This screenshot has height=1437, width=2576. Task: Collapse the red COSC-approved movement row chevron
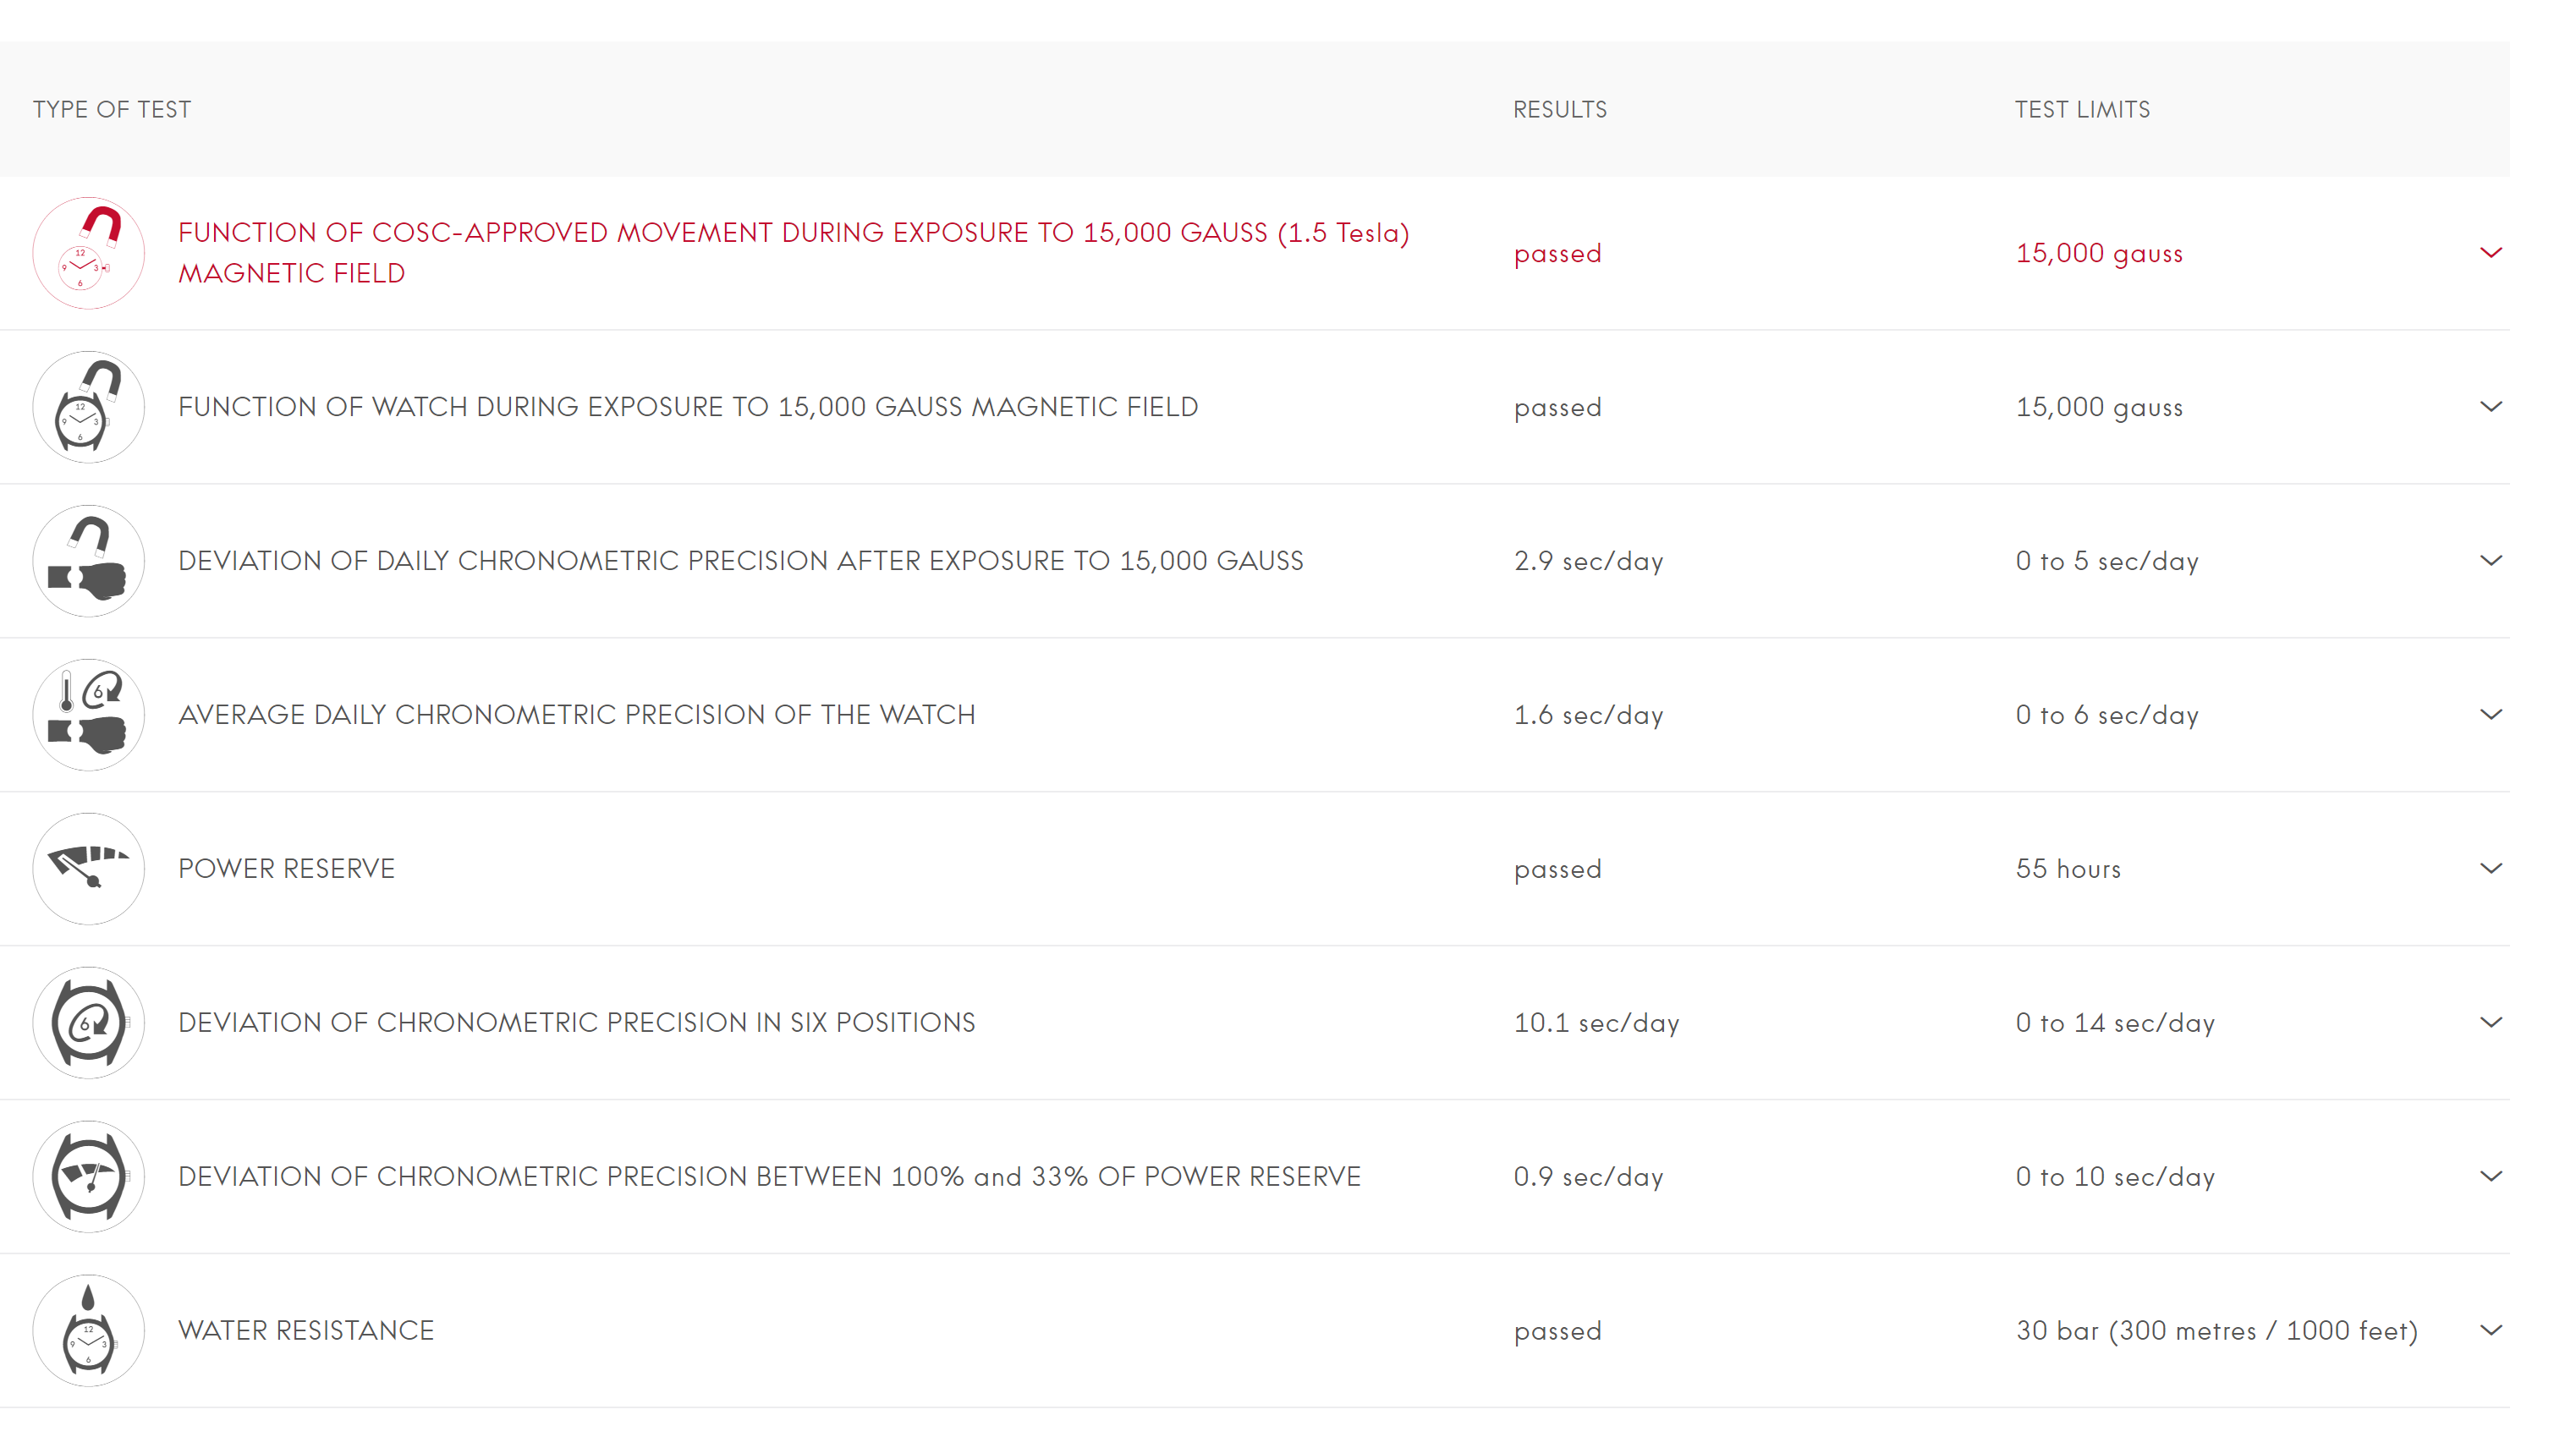tap(2491, 253)
